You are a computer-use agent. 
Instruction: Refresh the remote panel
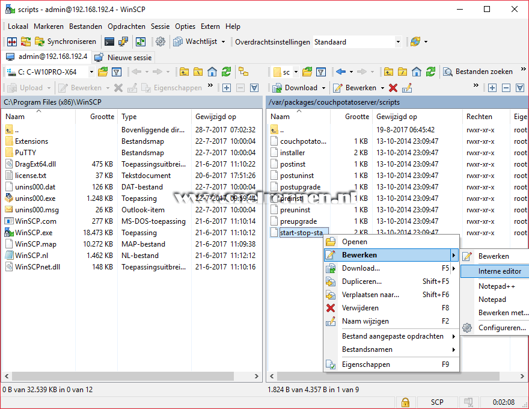point(430,72)
